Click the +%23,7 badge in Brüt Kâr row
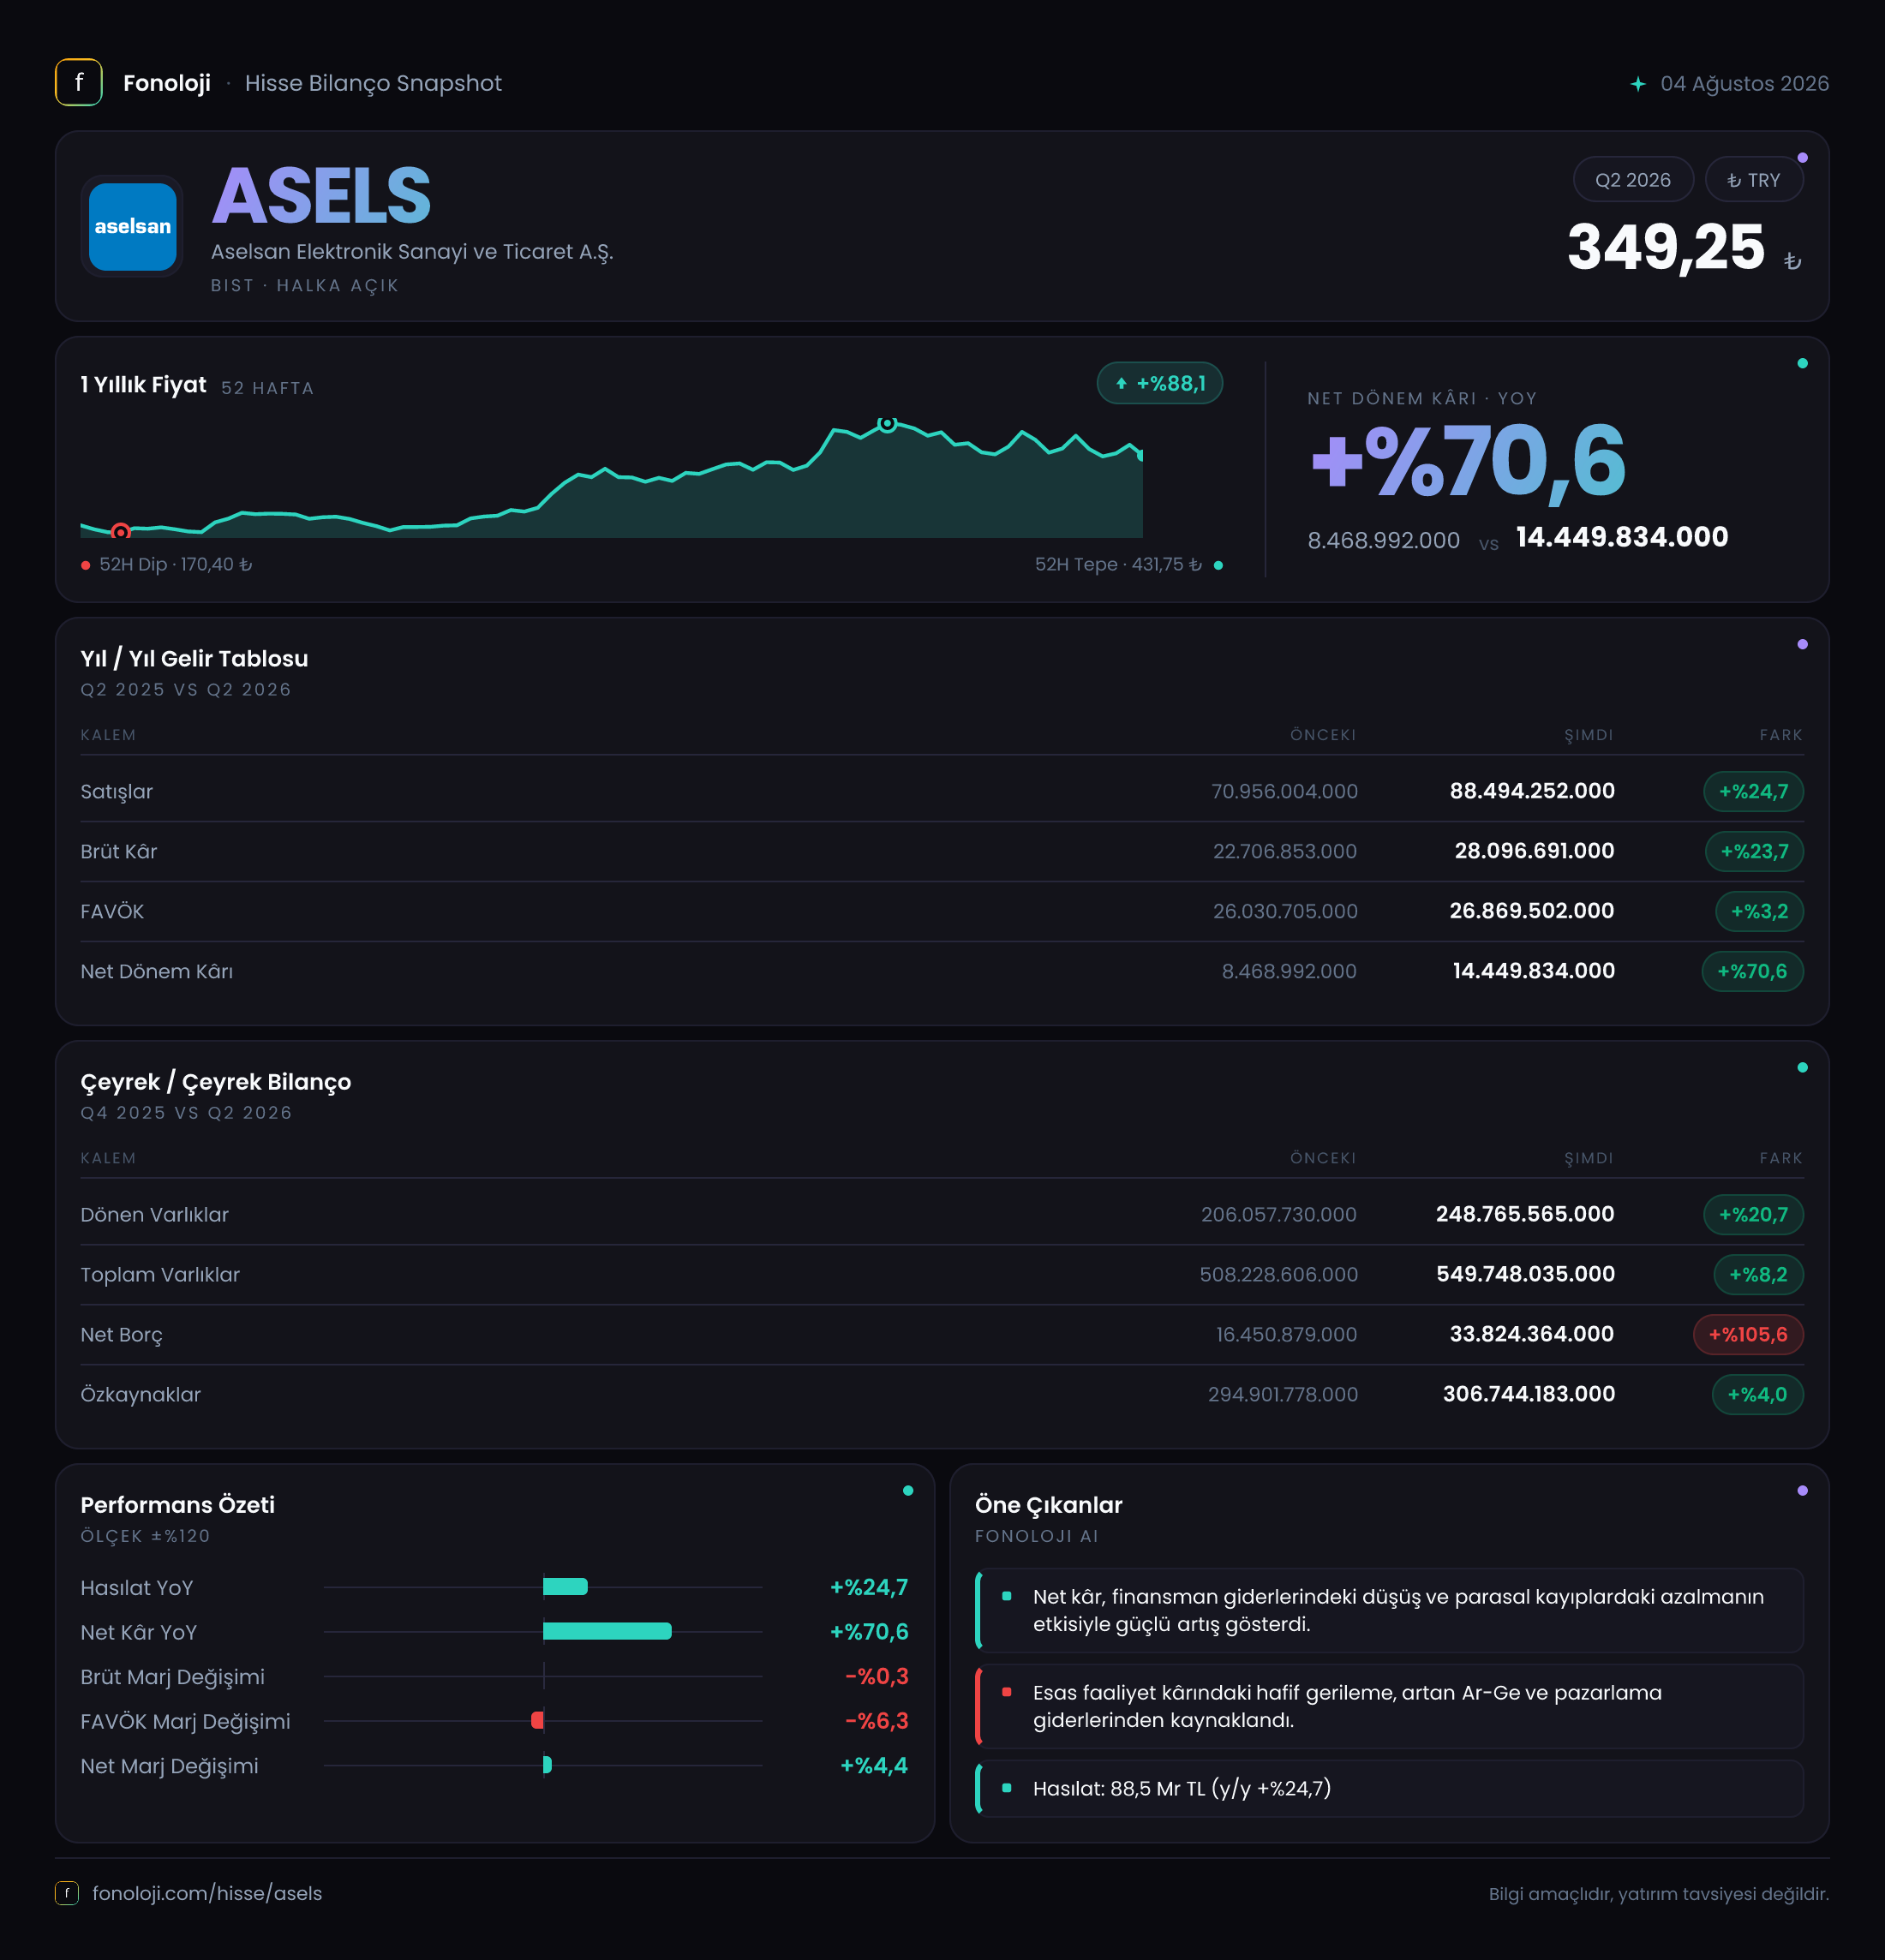Image resolution: width=1885 pixels, height=1960 pixels. (x=1754, y=851)
